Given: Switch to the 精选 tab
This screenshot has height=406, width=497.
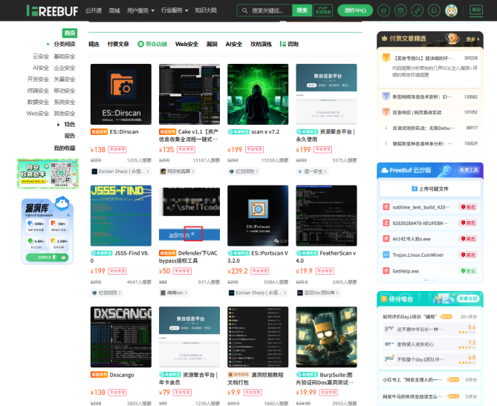Looking at the screenshot, I should pyautogui.click(x=94, y=44).
